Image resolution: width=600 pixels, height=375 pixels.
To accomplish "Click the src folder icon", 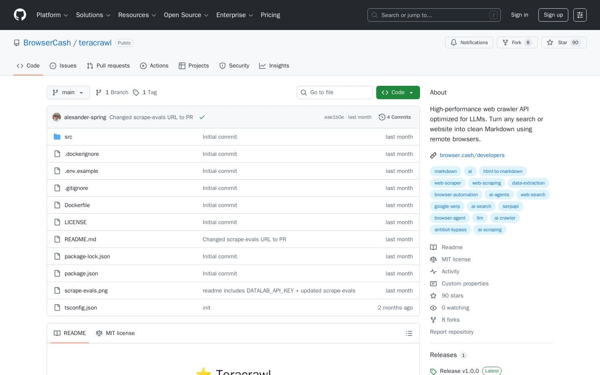I will (57, 137).
